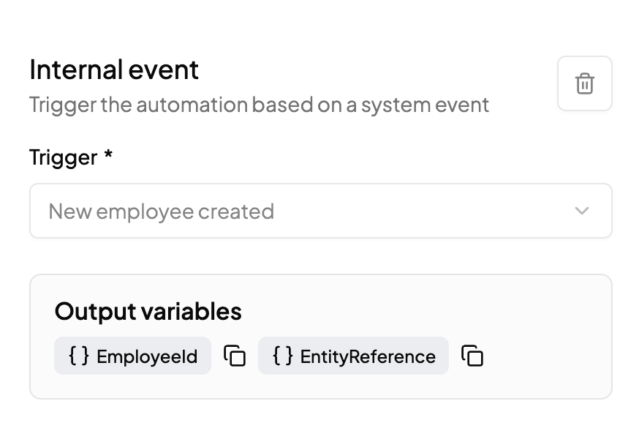
Task: Click the curly braces icon beside EntityReference
Action: [x=282, y=356]
